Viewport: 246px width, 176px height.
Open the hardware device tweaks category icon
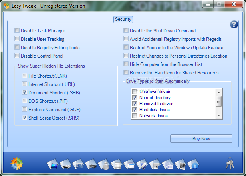pyautogui.click(x=91, y=164)
